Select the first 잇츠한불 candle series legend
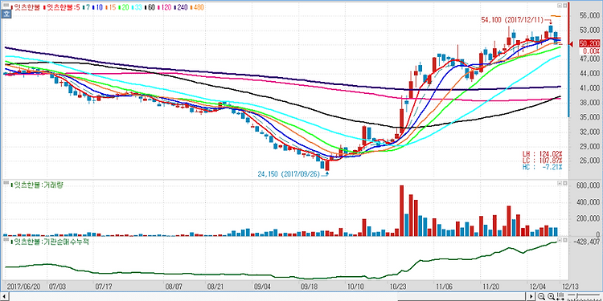Viewport: 603px width, 301px height. tap(26, 7)
